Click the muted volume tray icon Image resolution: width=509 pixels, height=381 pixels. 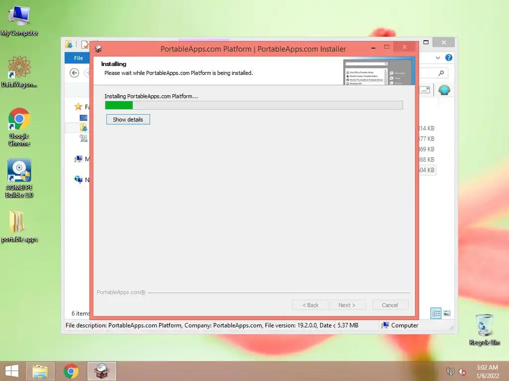(x=462, y=372)
